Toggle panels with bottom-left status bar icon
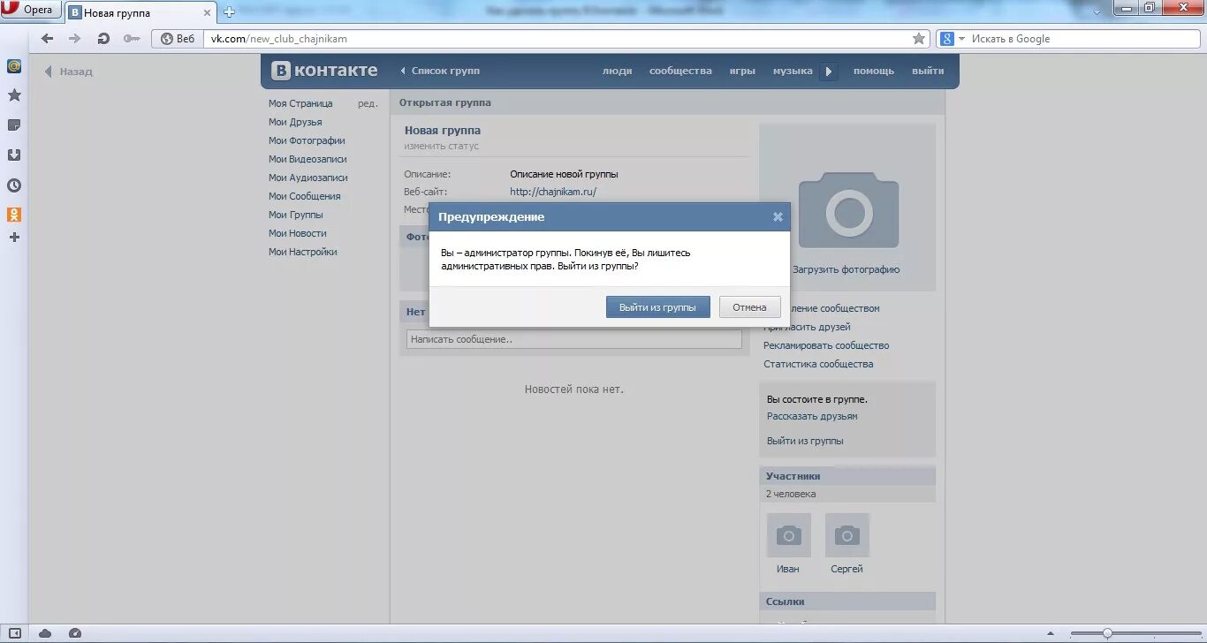Viewport: 1207px width, 643px height. click(x=14, y=632)
